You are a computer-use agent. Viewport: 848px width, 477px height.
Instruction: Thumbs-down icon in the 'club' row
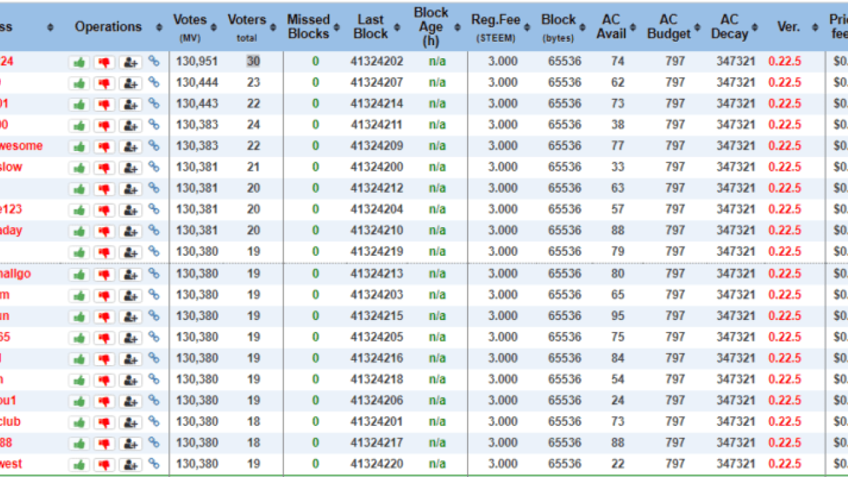(104, 423)
